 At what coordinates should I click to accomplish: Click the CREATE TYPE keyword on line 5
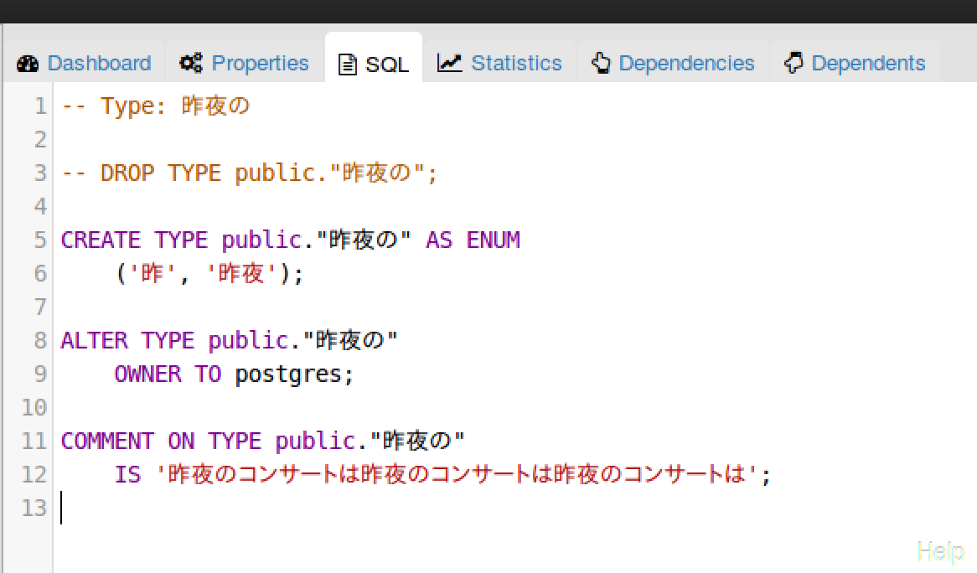[x=134, y=240]
